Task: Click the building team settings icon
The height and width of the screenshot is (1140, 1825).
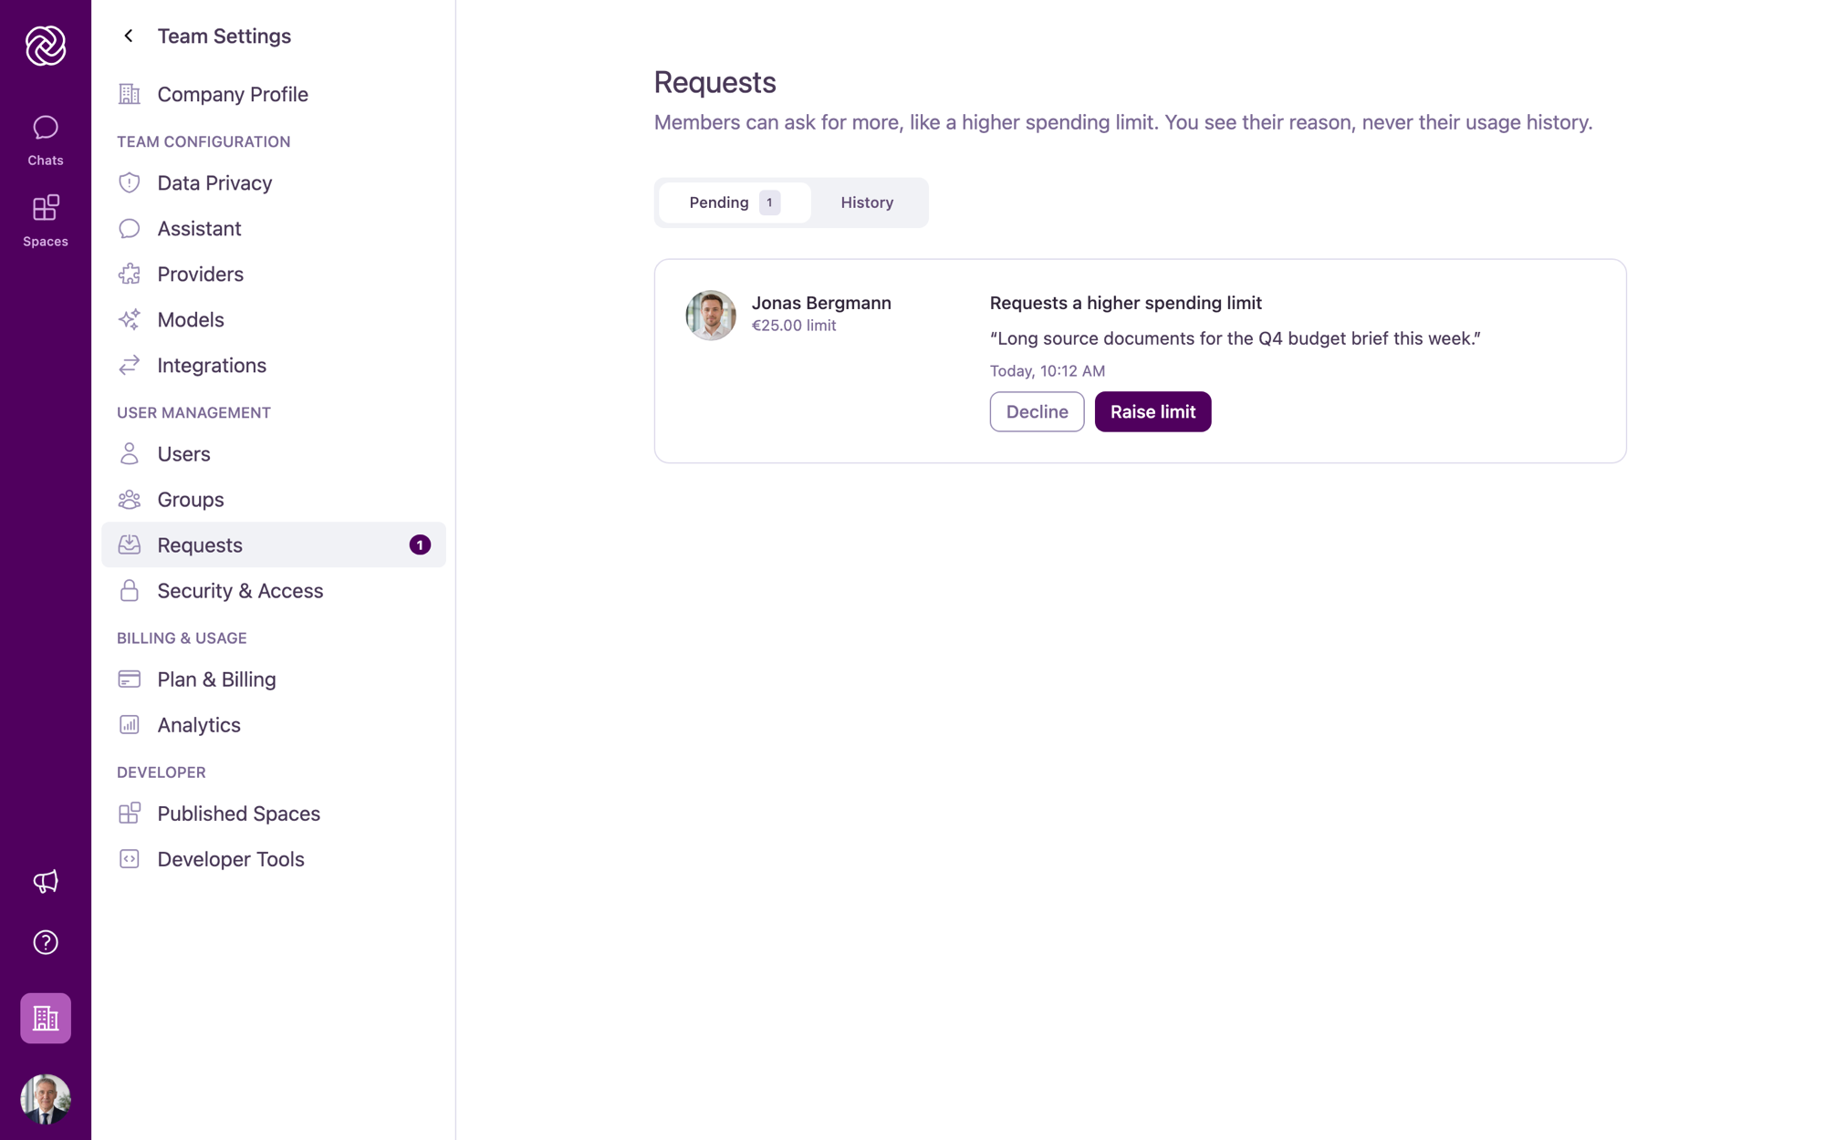Action: click(x=46, y=1018)
